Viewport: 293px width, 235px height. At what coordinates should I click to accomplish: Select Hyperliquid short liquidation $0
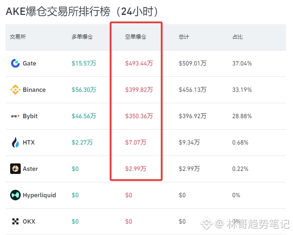coord(129,195)
